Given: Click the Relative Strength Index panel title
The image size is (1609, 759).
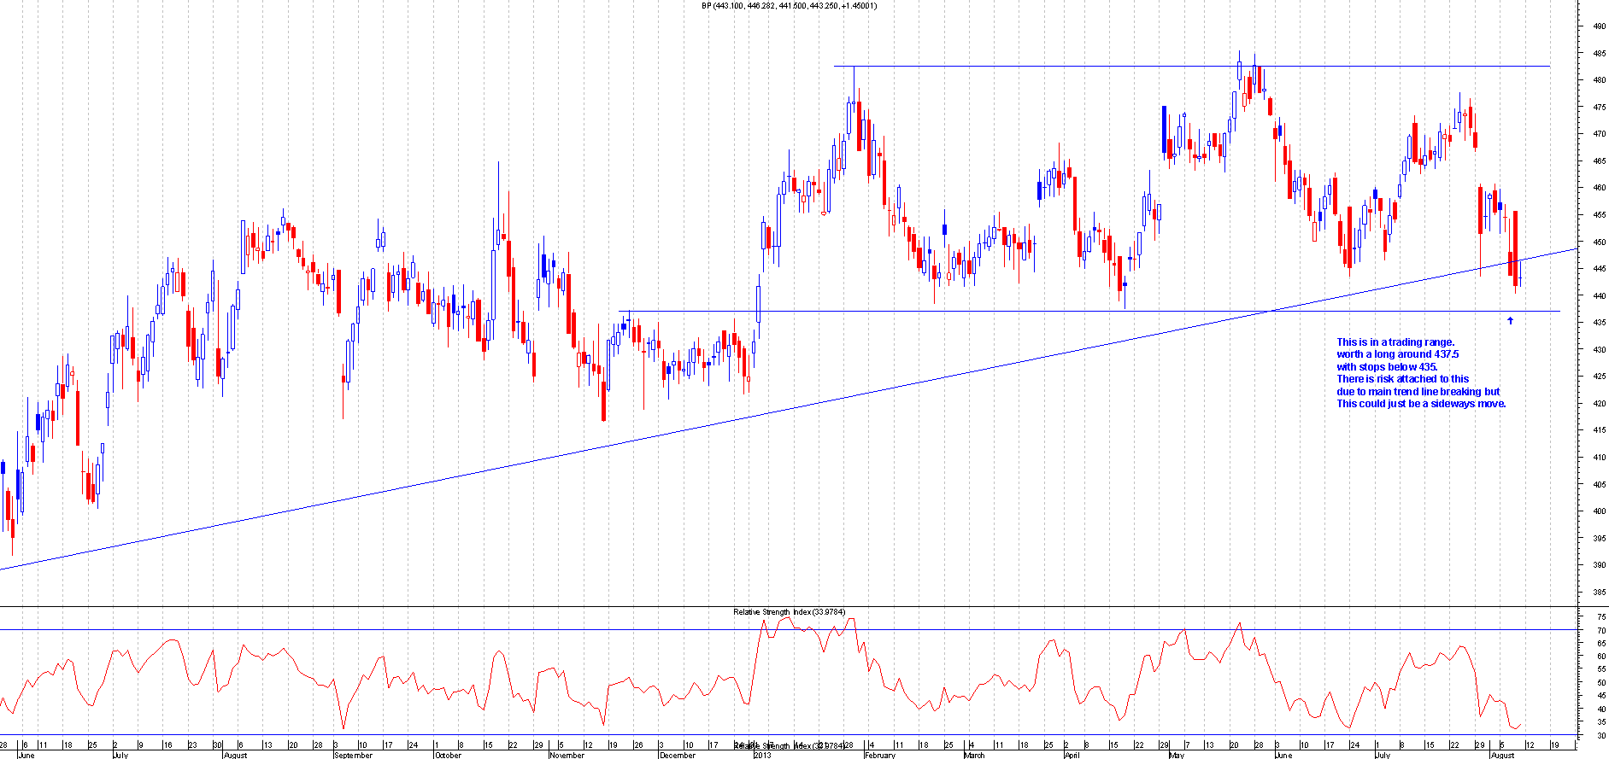Looking at the screenshot, I should coord(789,612).
